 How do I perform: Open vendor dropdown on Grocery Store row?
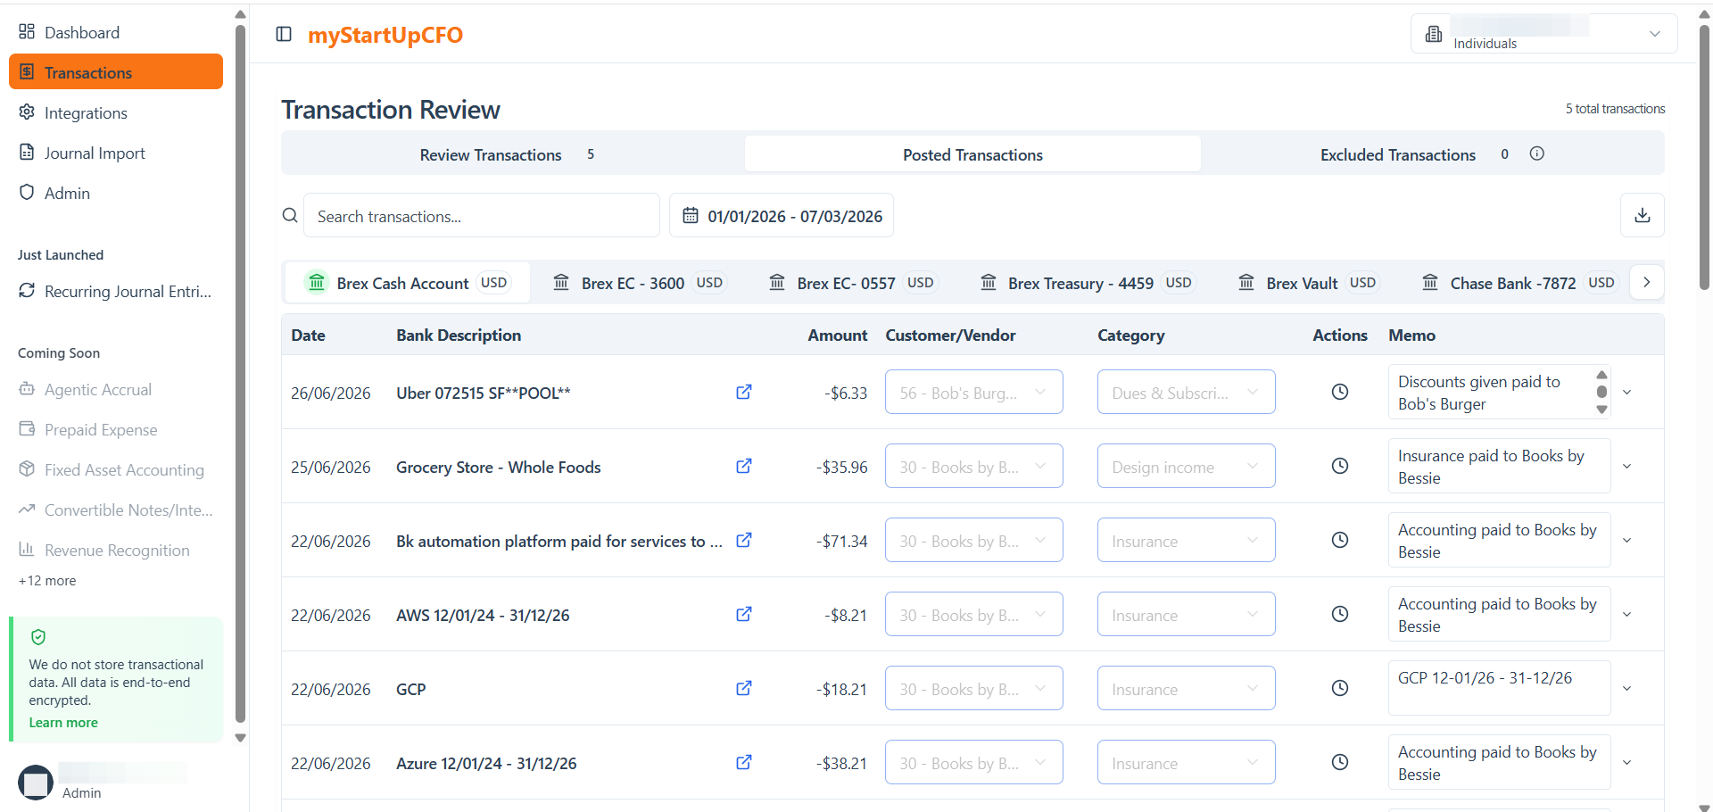[x=973, y=466]
